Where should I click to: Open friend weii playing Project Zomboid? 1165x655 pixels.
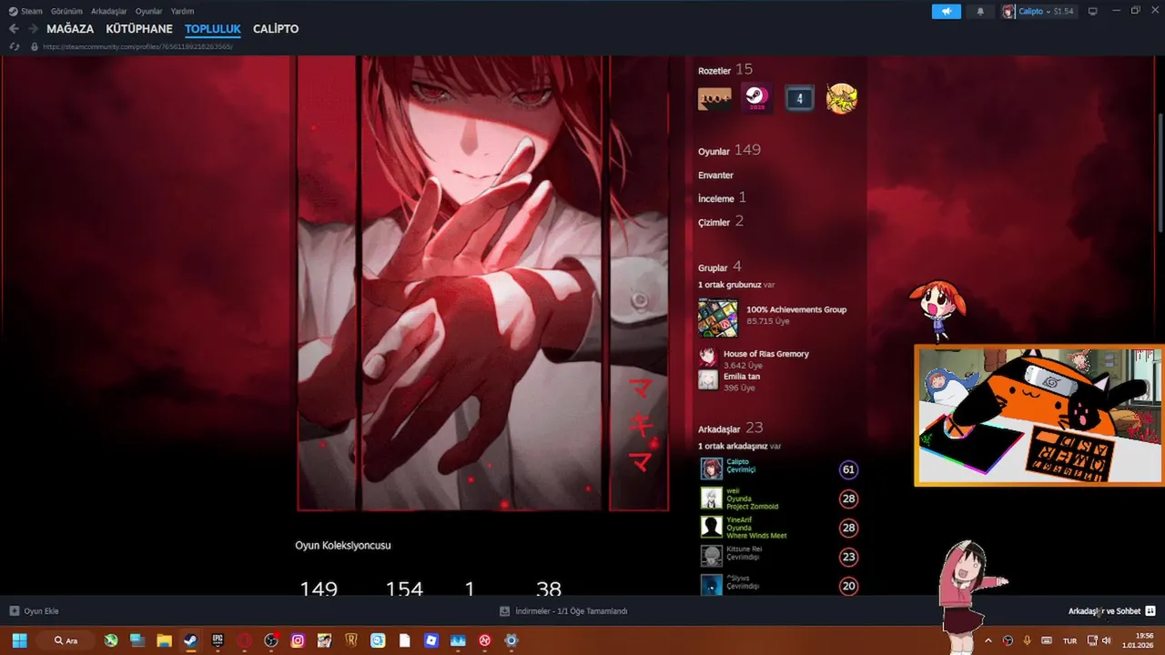click(x=752, y=499)
